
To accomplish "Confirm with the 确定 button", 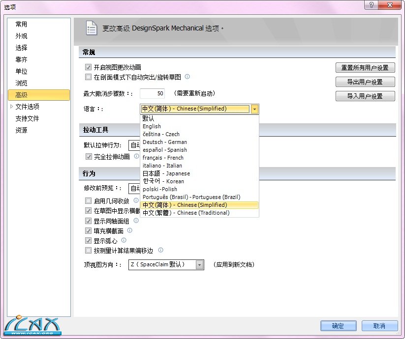I will 339,326.
